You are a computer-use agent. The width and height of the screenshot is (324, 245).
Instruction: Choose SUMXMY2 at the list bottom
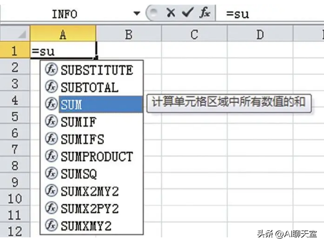point(86,226)
